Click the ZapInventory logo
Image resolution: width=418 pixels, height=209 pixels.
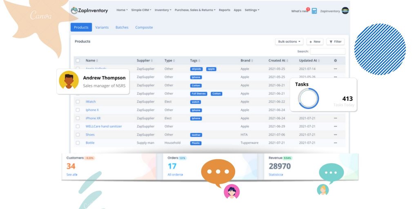tap(89, 10)
